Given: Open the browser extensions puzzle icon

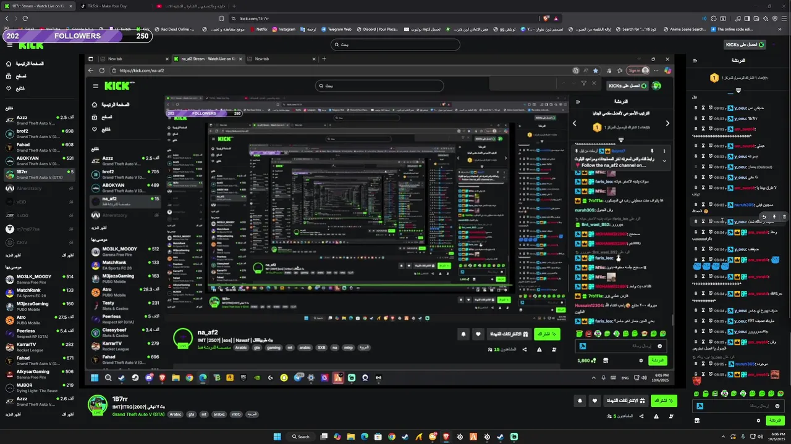Looking at the screenshot, I should click(x=714, y=18).
